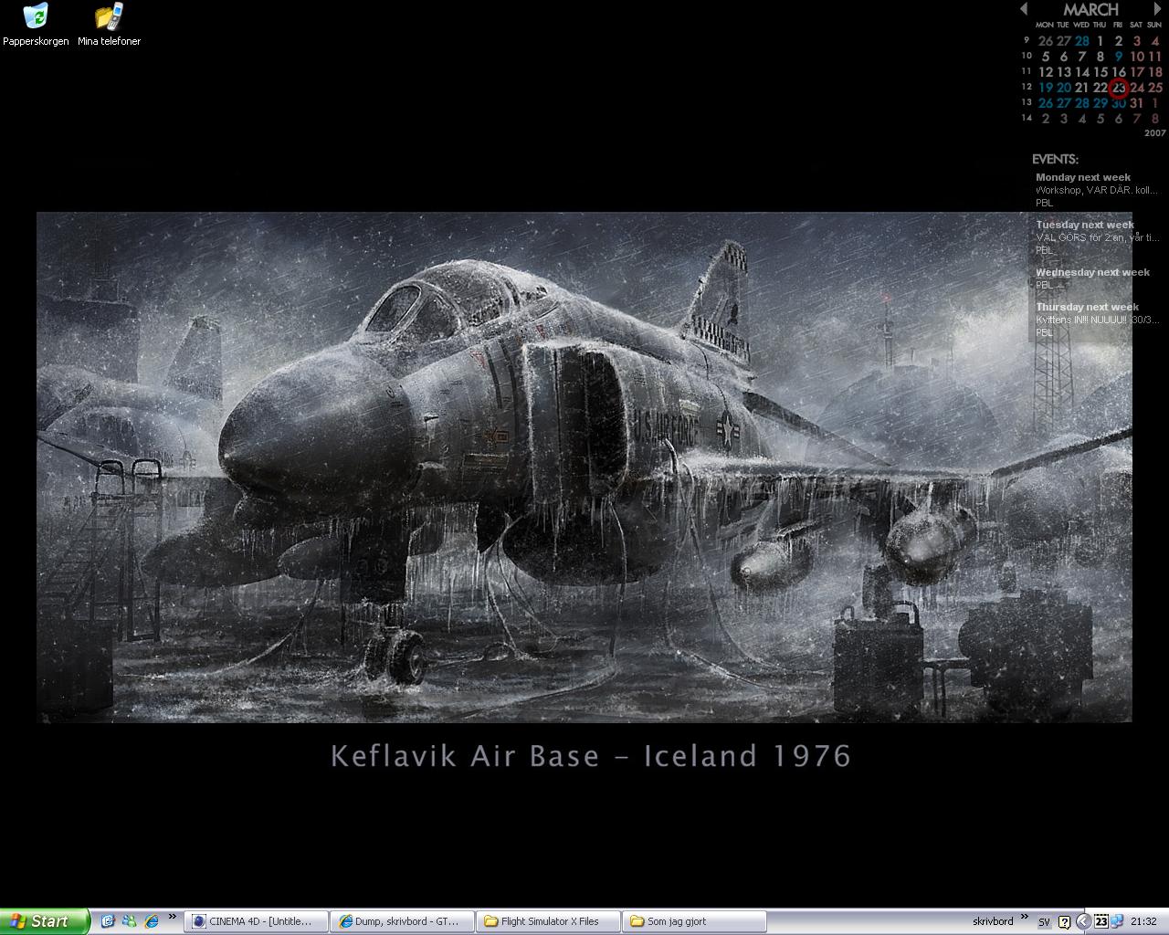Open Monday next week Workshop event
1169x935 pixels.
(x=1096, y=190)
